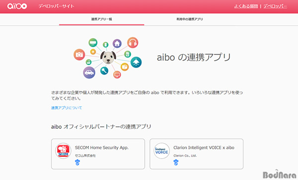Open the 連携アプリについて link
Viewport: 298px width, 180px height.
tap(67, 108)
